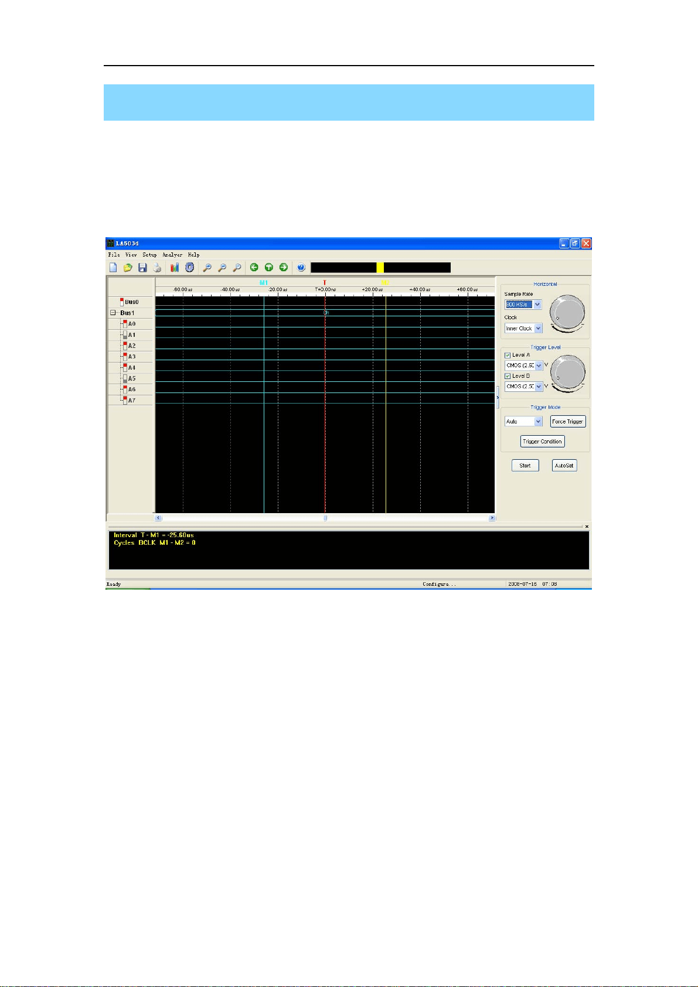Click the A4 channel indicator icon

tap(125, 368)
